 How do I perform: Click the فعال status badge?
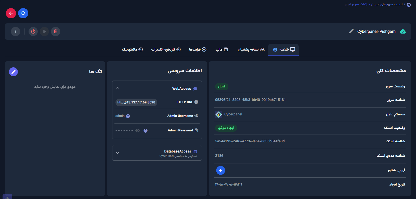point(222,86)
